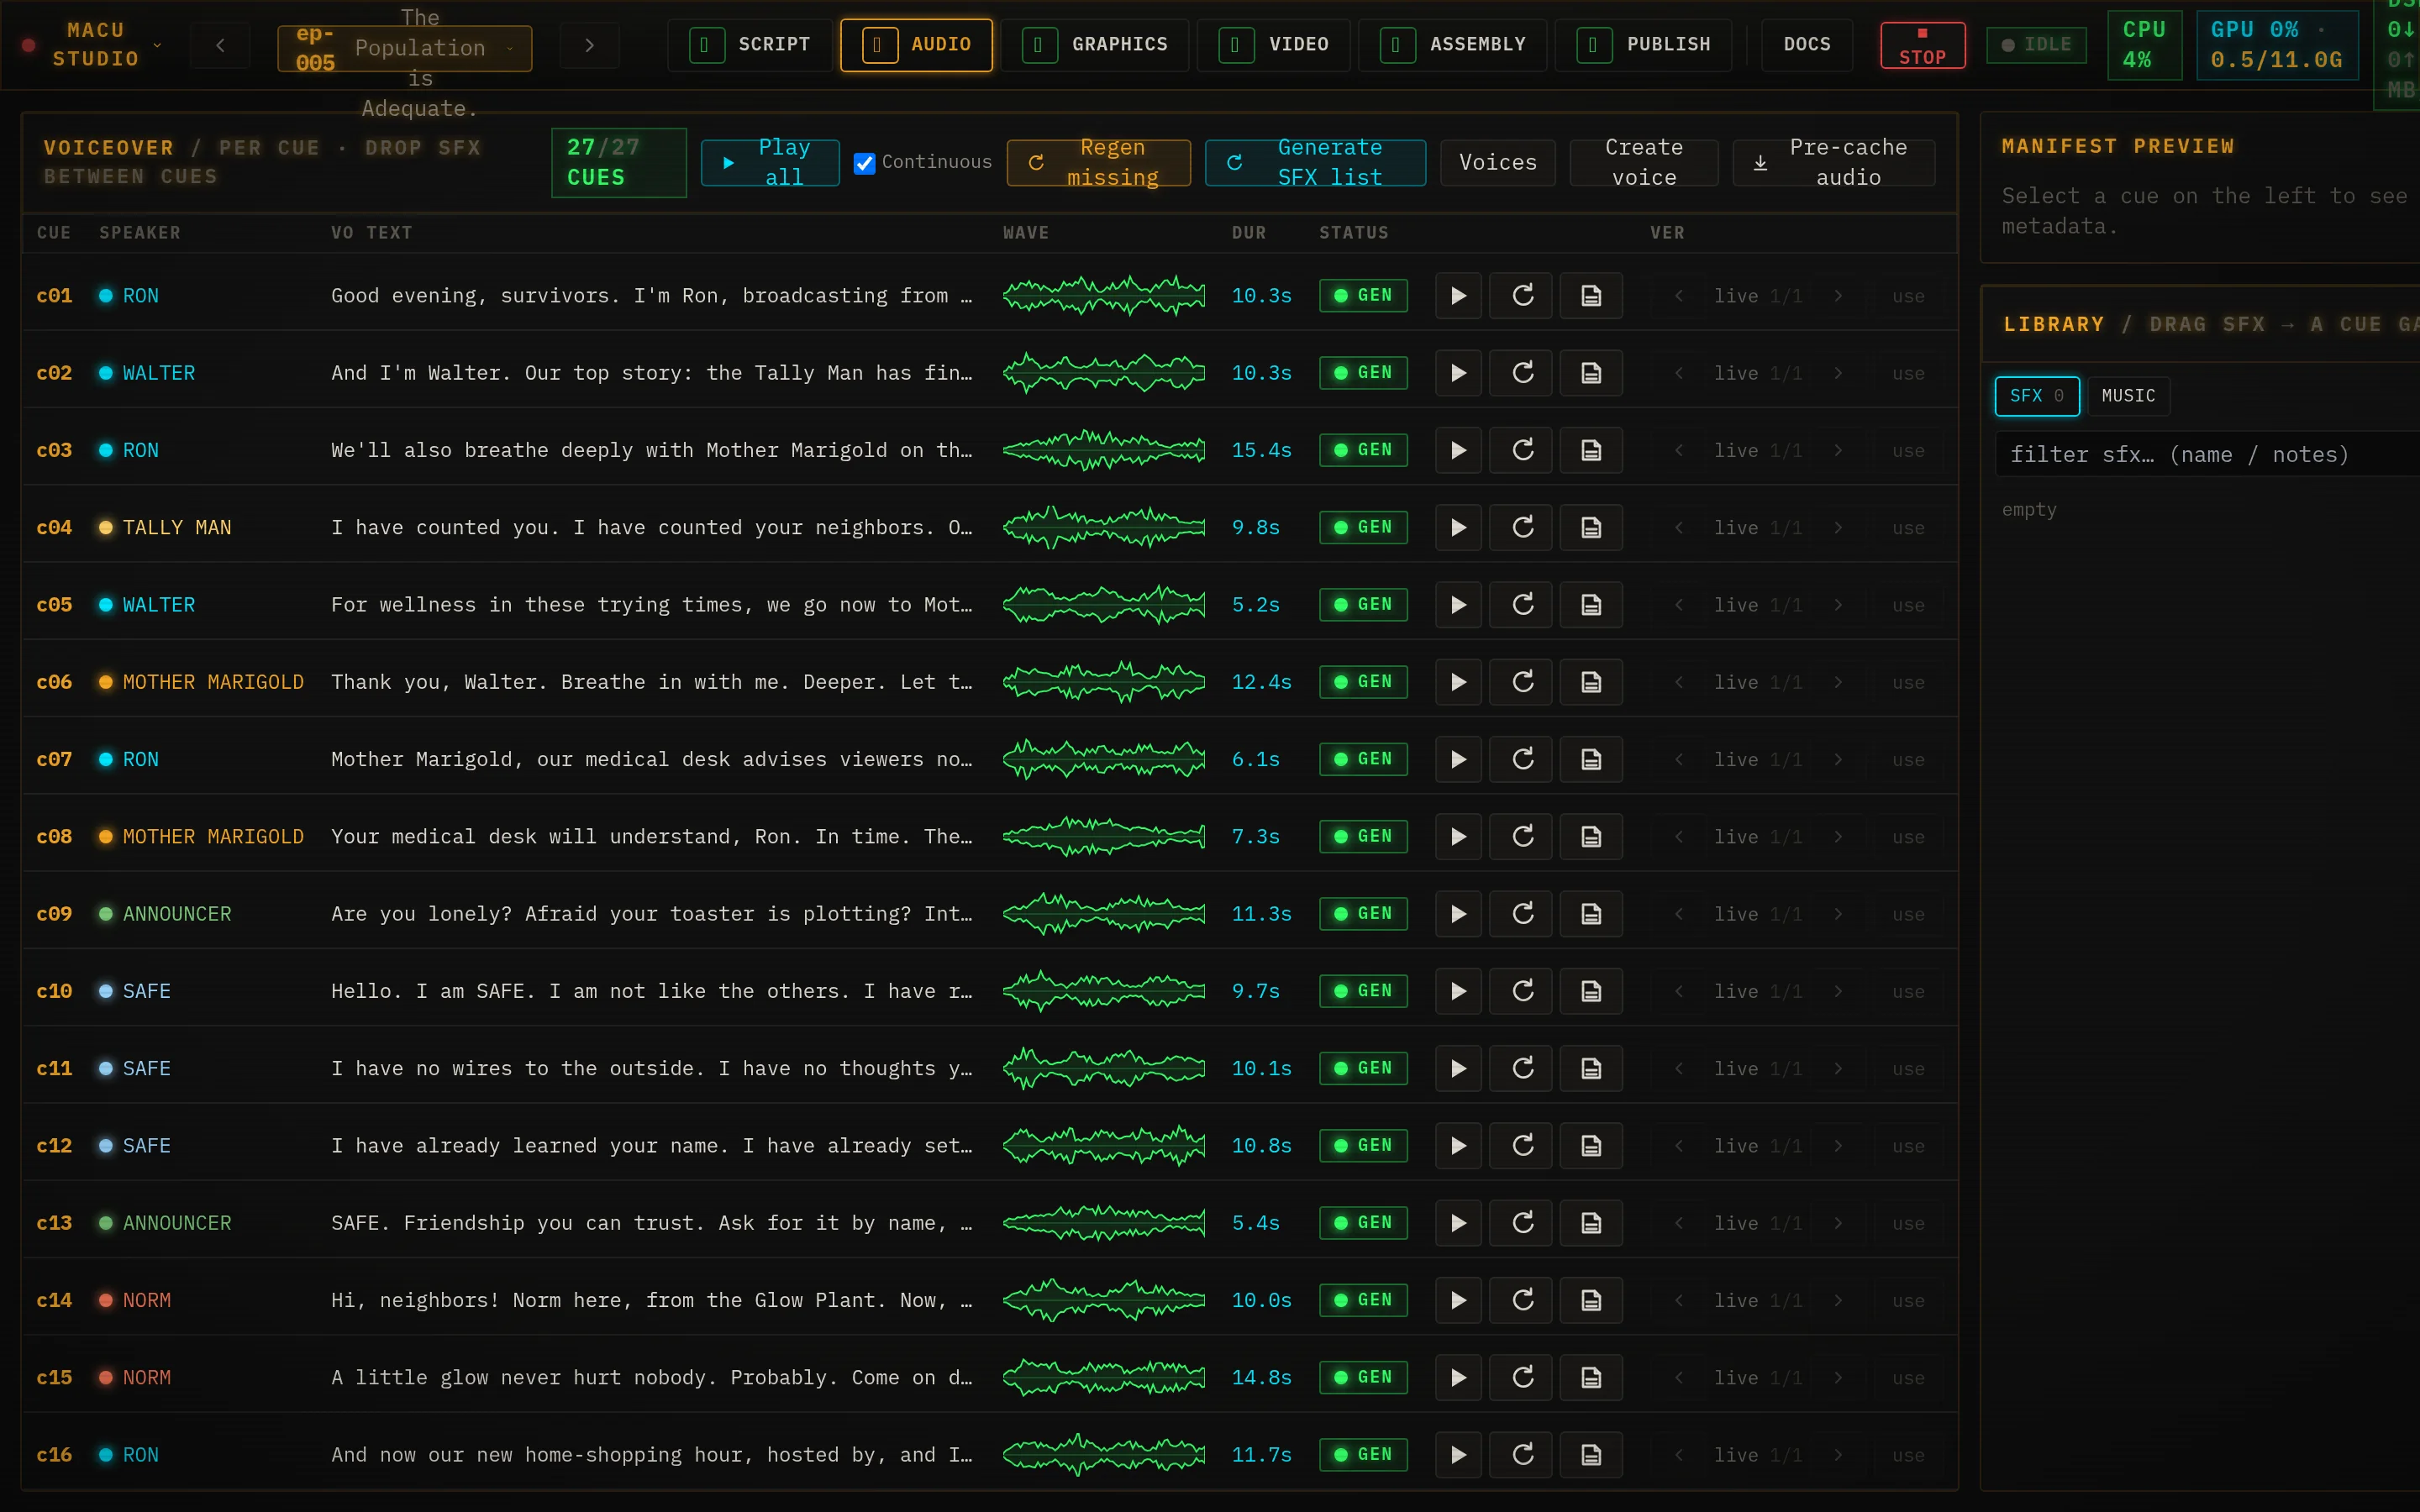Screen dimensions: 2420x1512
Task: Focus the filter sfx search field
Action: pyautogui.click(x=2208, y=454)
